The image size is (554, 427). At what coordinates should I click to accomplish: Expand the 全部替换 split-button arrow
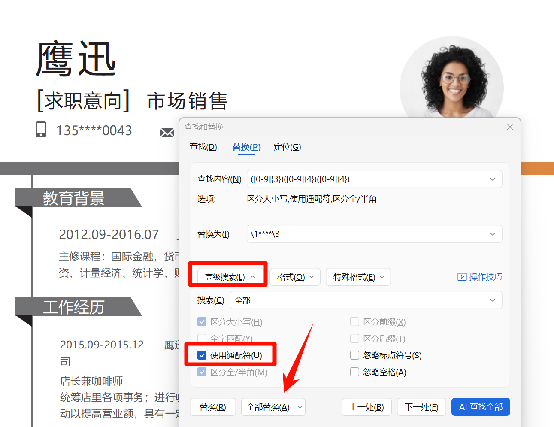coord(300,407)
